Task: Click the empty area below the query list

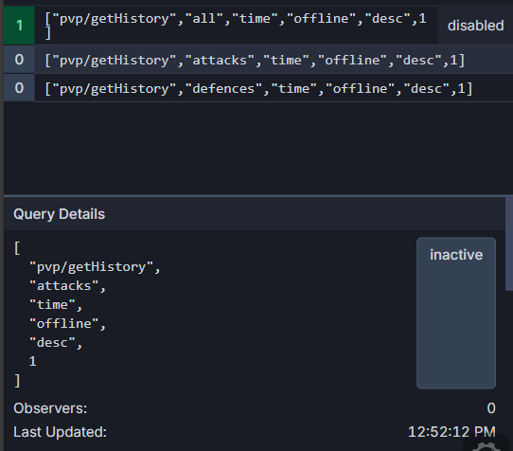Action: [x=258, y=148]
